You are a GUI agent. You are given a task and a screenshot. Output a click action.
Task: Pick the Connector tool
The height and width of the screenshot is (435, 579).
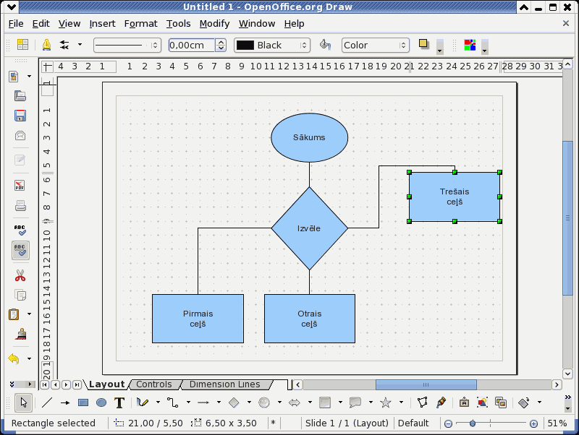[x=172, y=402]
